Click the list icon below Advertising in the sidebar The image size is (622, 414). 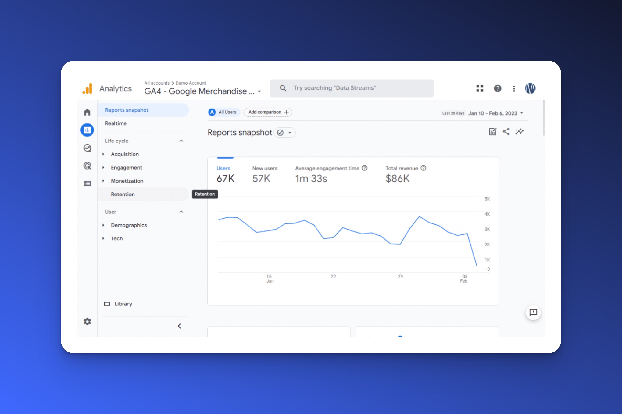click(87, 183)
